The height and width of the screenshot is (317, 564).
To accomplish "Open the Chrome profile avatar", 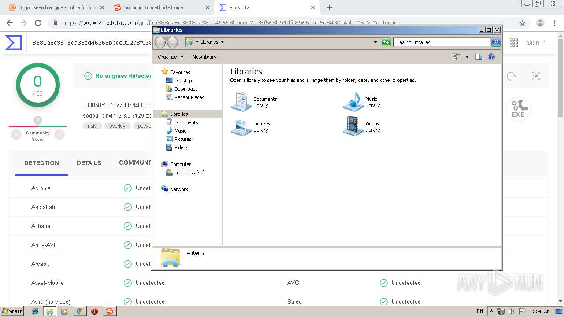I will point(540,23).
